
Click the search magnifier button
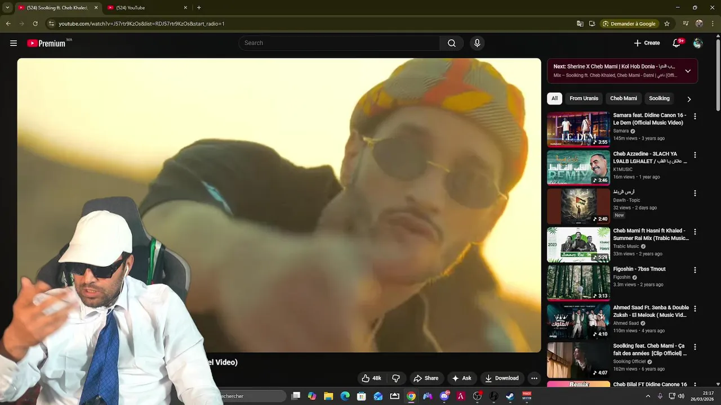452,43
